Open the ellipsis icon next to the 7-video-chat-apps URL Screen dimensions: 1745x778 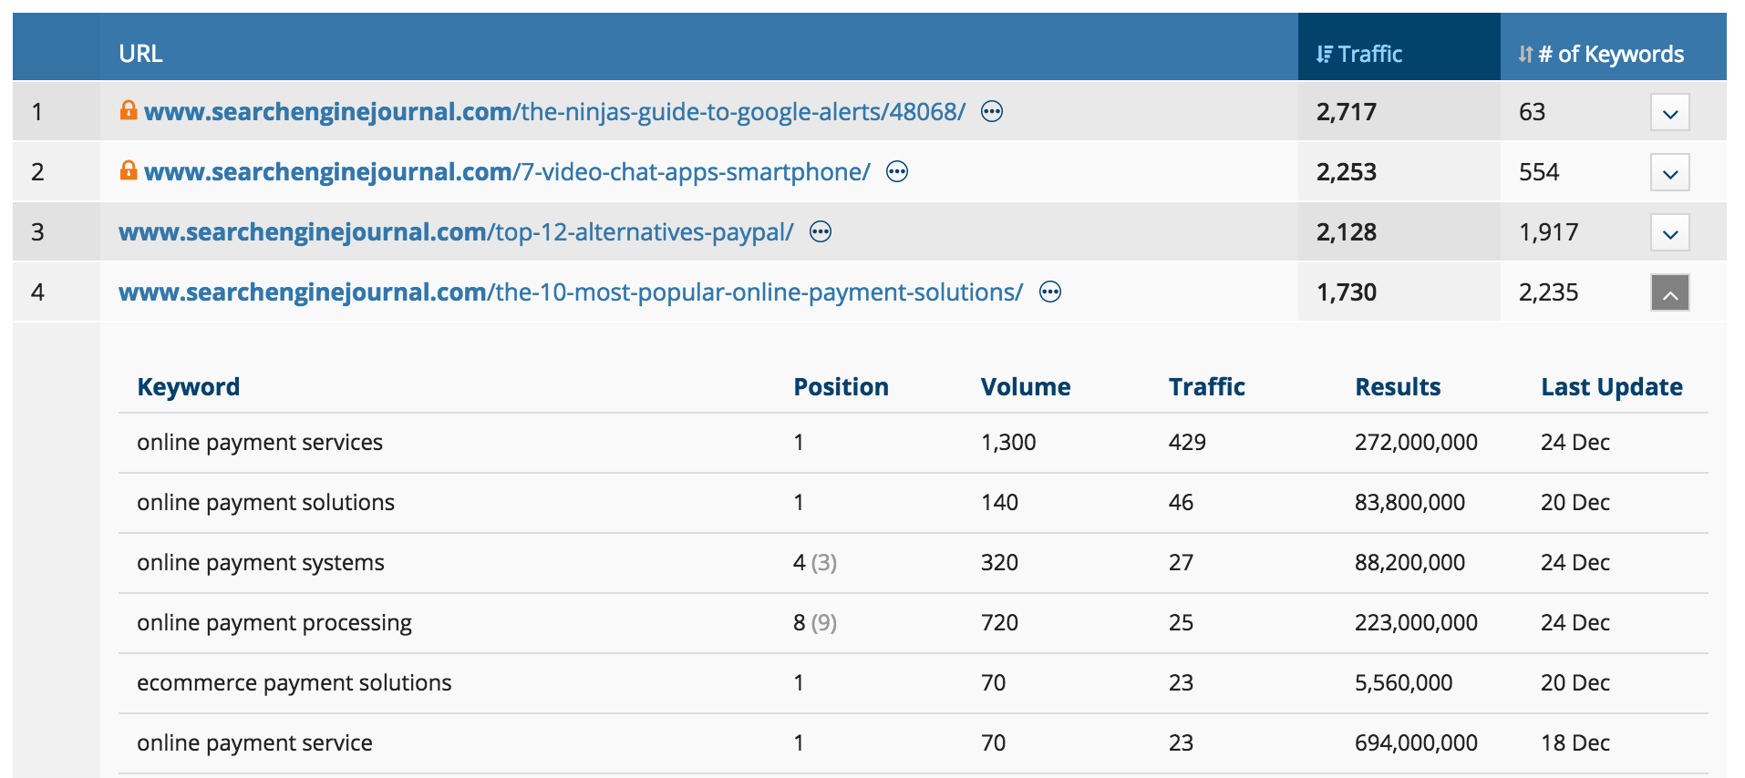tap(897, 172)
